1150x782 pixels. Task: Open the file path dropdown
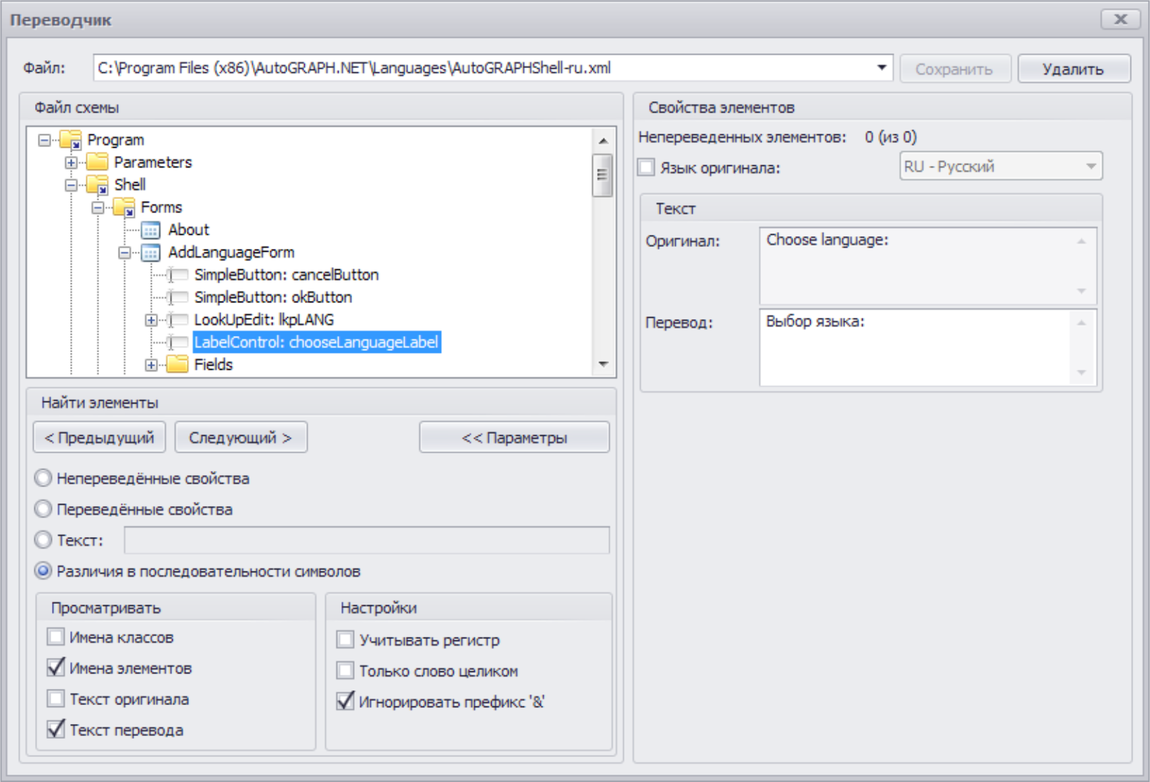(881, 68)
